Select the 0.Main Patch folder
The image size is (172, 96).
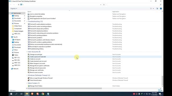pyautogui.click(x=18, y=26)
